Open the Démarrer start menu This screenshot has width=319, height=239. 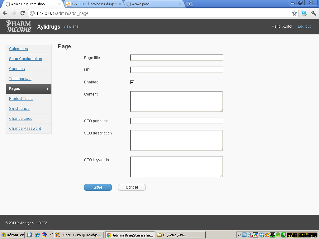coord(12,235)
